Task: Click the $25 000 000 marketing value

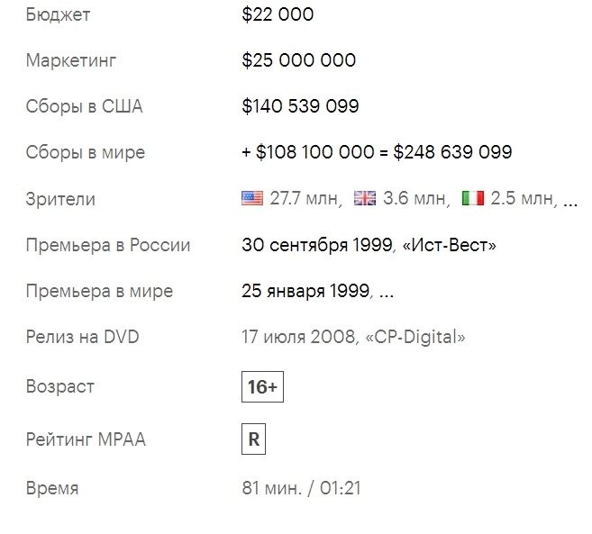Action: click(299, 61)
